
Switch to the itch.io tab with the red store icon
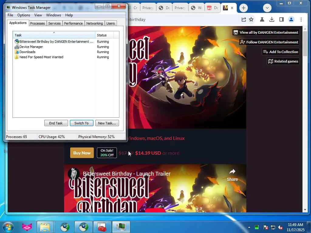[x=213, y=8]
